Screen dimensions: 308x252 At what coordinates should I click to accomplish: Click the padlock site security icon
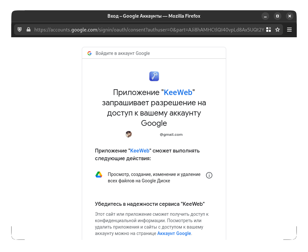[29, 30]
